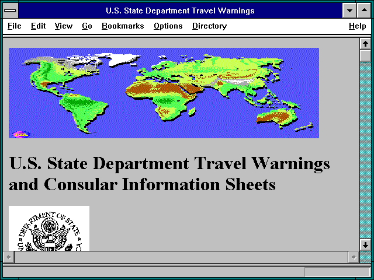Click the page heading 'U.S. State Department Travel Warnings'
The height and width of the screenshot is (280, 374).
click(x=169, y=164)
